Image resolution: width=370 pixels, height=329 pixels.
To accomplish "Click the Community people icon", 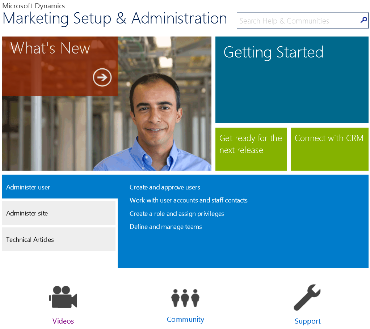I will (x=185, y=298).
